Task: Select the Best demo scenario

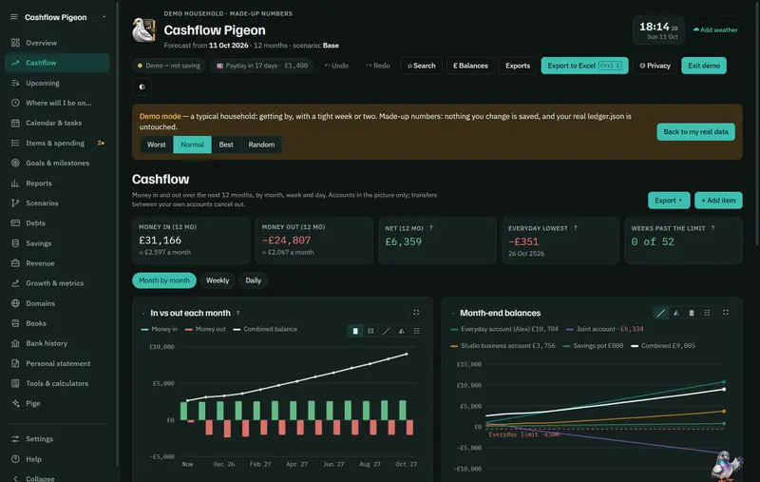Action: (226, 145)
